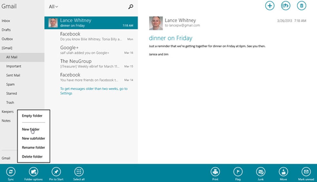Viewport: 317px width, 182px height.
Task: Flag the message using the Flag icon
Action: 238,172
